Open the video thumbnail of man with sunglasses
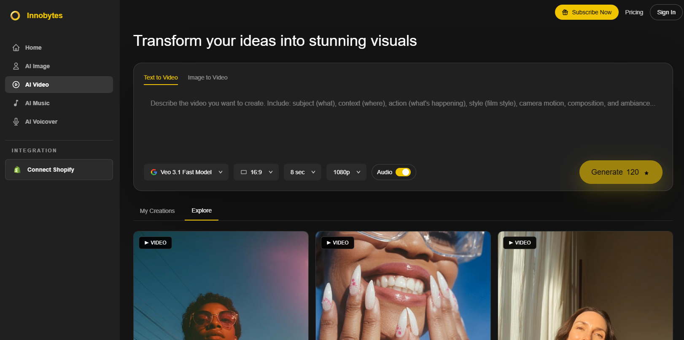Image resolution: width=684 pixels, height=340 pixels. tap(221, 285)
